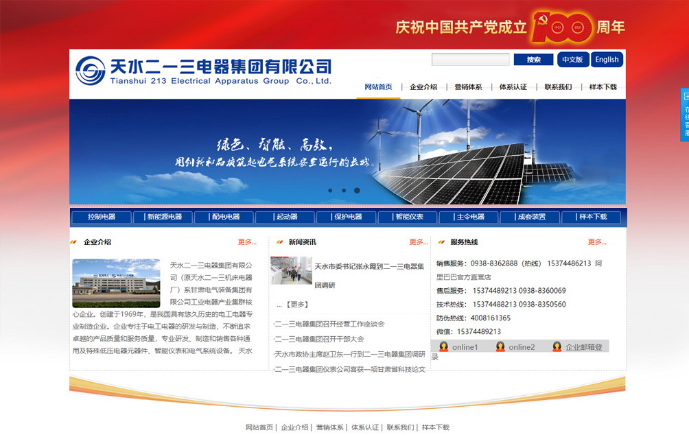
Task: Click the solar panel banner image
Action: (347, 152)
